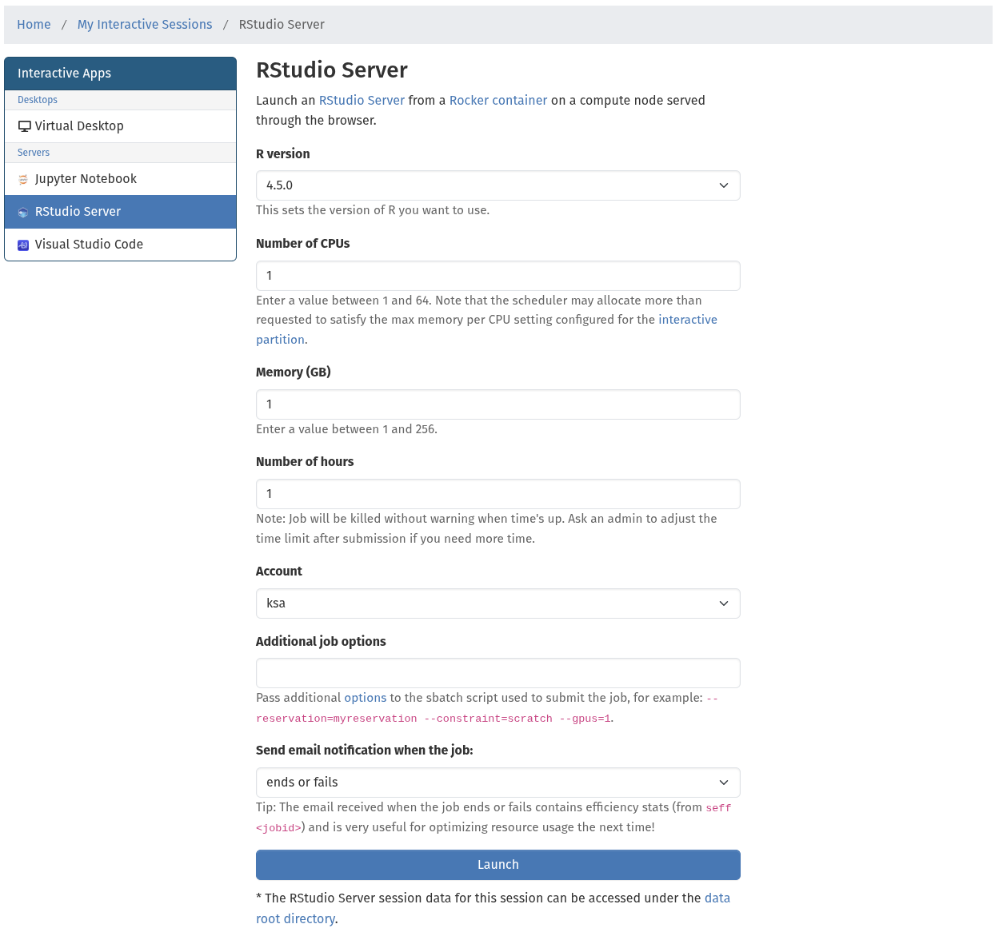Focus the Memory (GB) field
Image resolution: width=999 pixels, height=932 pixels.
[x=498, y=404]
